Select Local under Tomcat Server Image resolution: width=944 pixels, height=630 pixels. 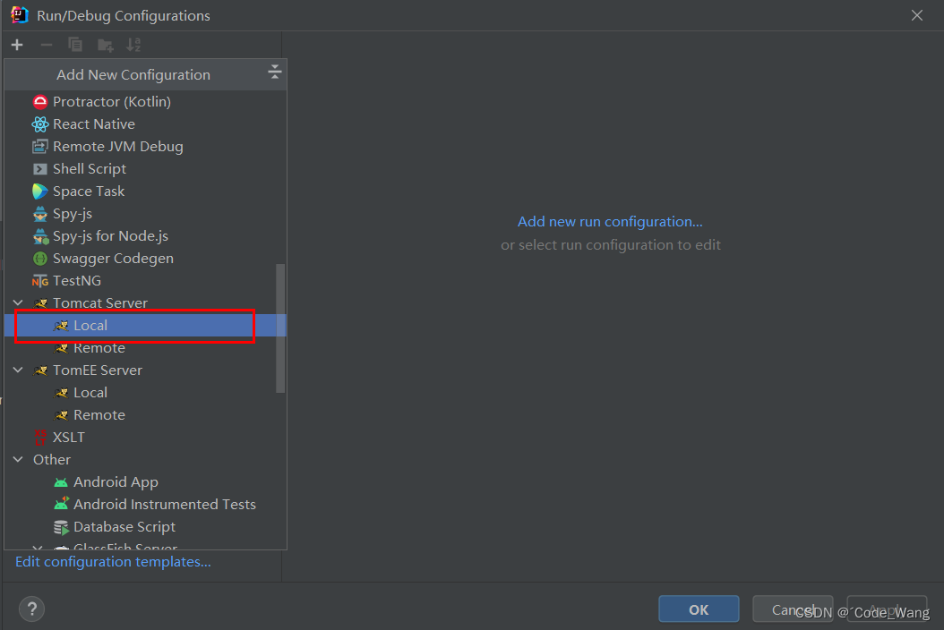pos(145,326)
